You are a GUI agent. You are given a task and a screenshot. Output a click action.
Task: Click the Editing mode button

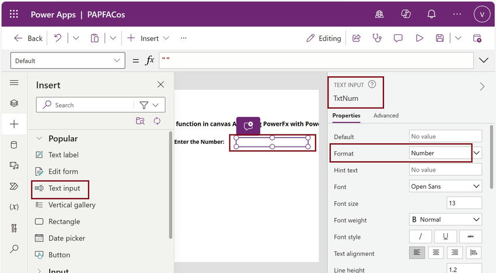click(x=324, y=38)
